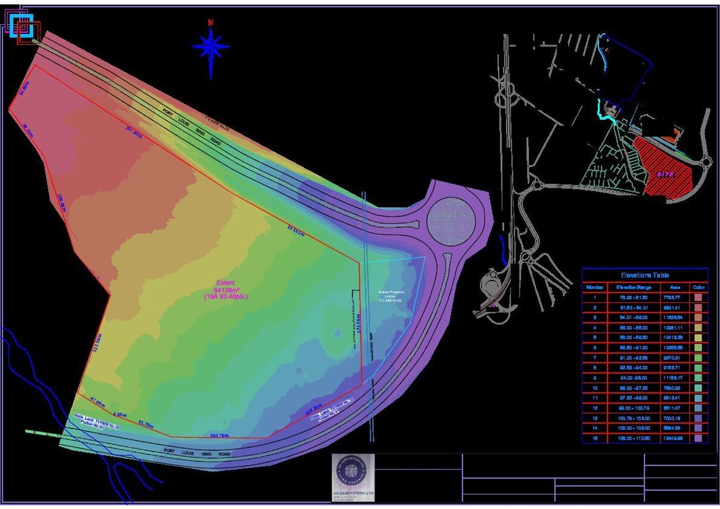
Task: Click the 99.00 - 100.79 elevation range cell
Action: click(634, 408)
